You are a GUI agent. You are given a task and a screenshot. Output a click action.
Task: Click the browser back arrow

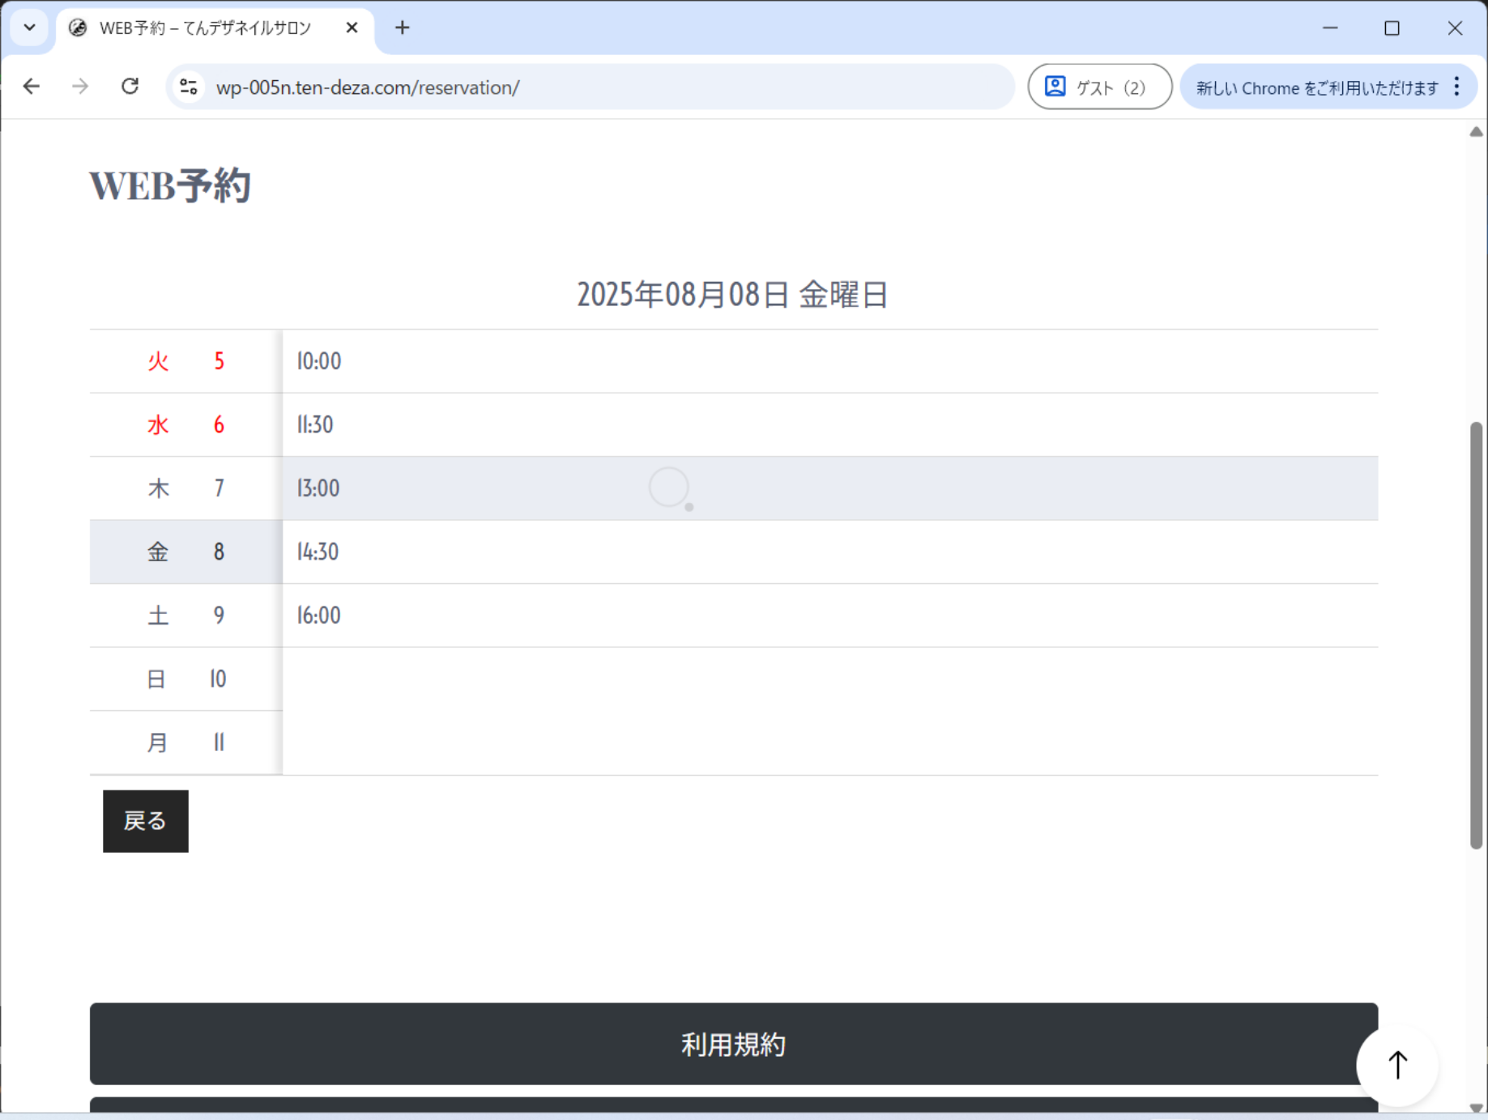[32, 87]
